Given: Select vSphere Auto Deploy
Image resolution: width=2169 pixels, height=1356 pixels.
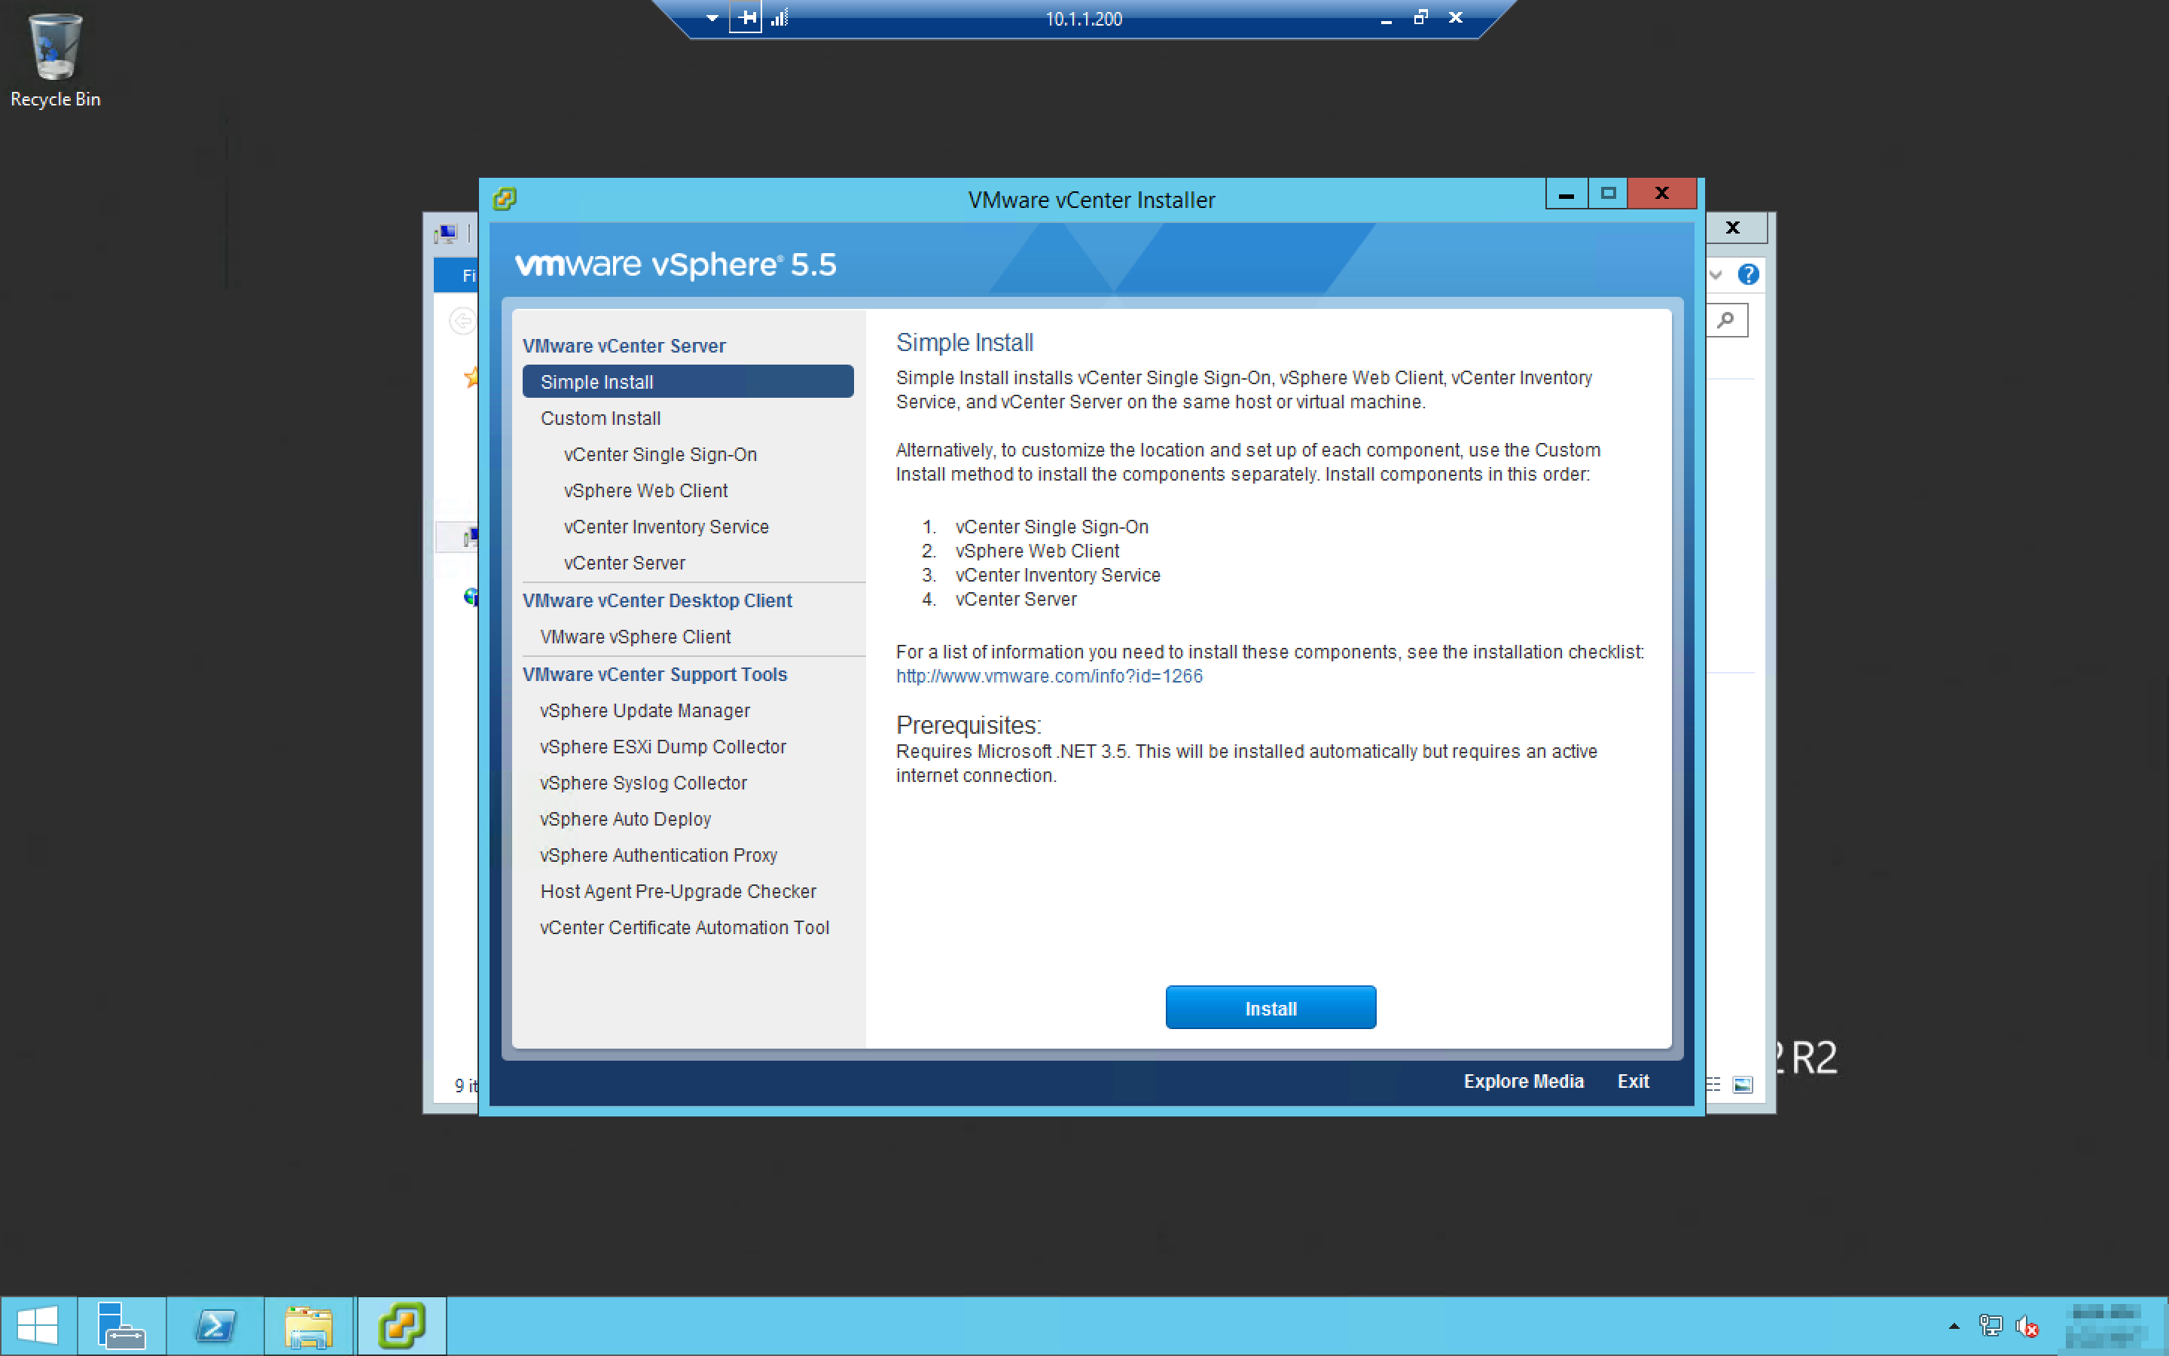Looking at the screenshot, I should pos(624,819).
